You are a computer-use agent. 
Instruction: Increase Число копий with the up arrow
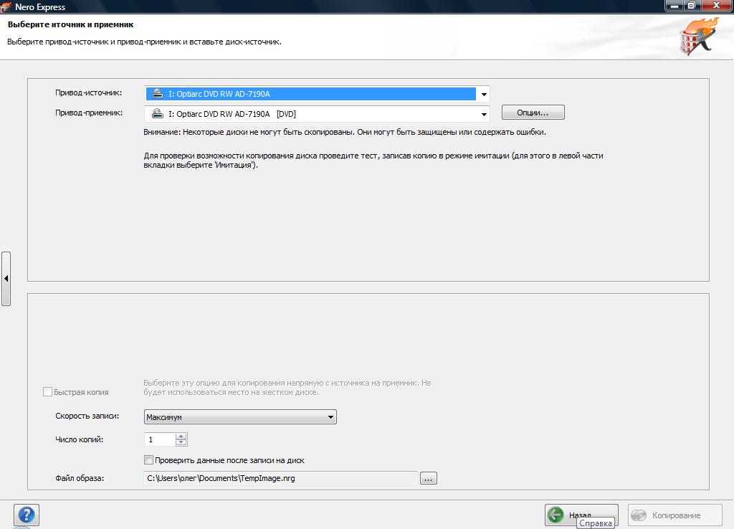(181, 436)
